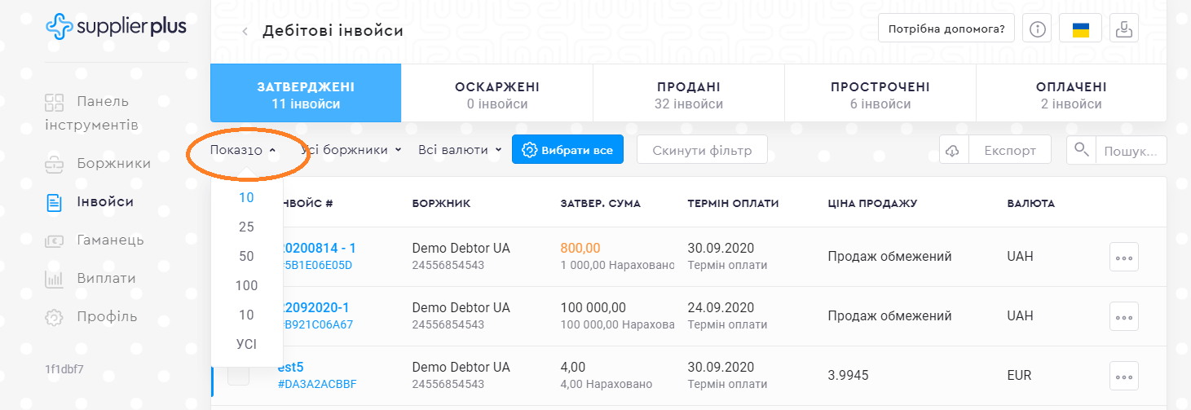Focus the Пошук search field
Screen dimensions: 1191x410
(1131, 150)
